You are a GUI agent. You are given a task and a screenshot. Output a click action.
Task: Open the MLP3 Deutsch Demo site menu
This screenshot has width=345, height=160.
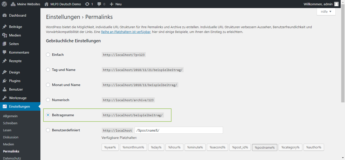pos(63,4)
